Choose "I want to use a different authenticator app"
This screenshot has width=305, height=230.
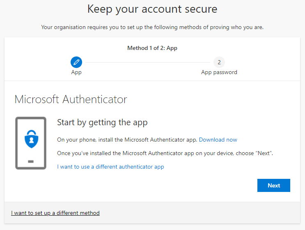tap(110, 167)
